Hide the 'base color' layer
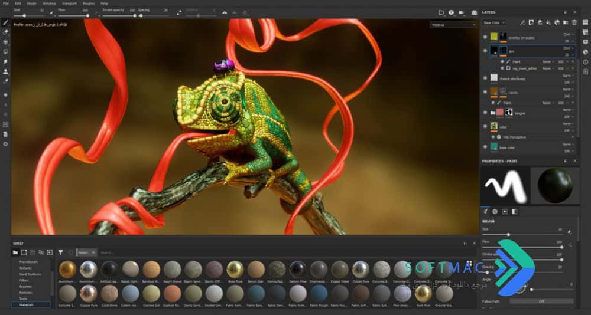This screenshot has width=591, height=315. click(485, 147)
